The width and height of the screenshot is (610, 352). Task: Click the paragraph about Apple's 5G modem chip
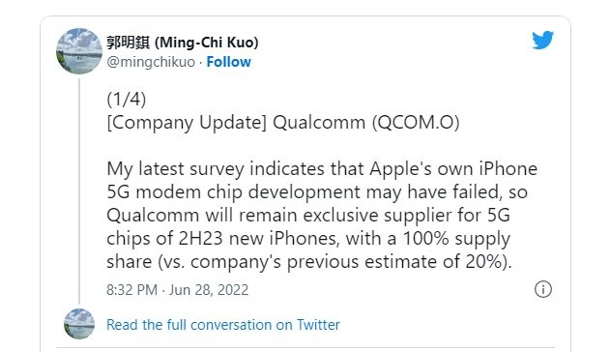322,215
